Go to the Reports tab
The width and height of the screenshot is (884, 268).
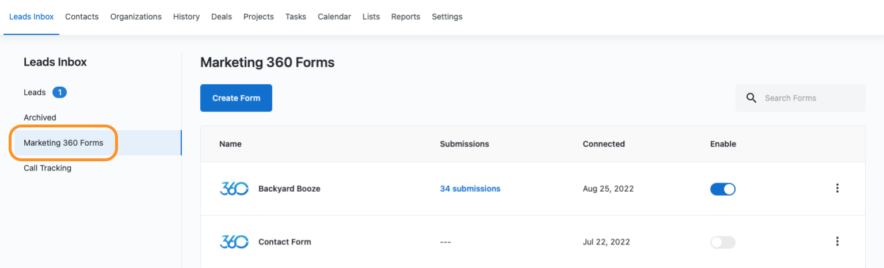pyautogui.click(x=406, y=17)
